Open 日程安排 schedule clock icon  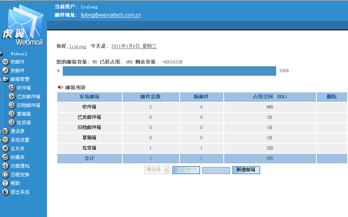pos(6,175)
